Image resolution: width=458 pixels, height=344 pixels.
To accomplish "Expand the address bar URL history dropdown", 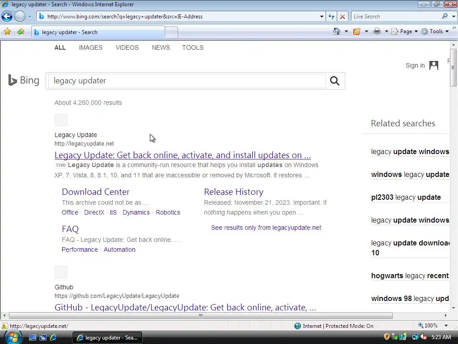I will point(322,17).
